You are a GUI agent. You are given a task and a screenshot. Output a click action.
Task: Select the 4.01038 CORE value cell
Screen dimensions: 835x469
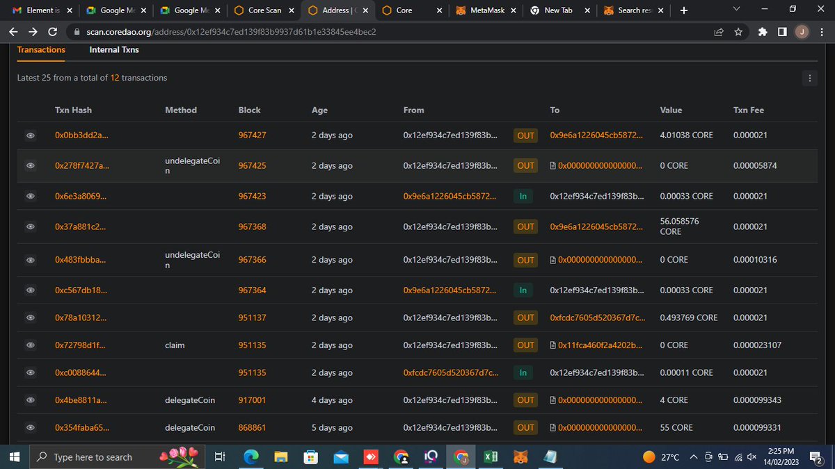(686, 135)
